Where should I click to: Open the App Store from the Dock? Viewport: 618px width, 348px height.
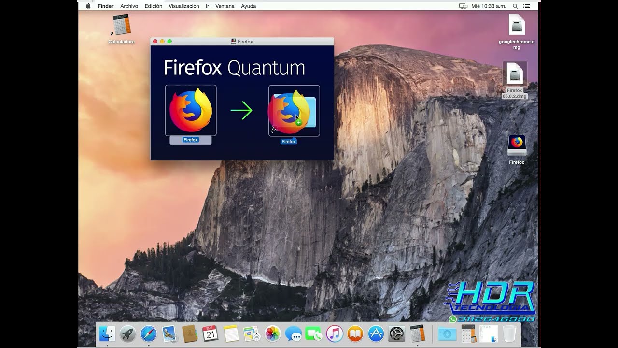point(376,333)
